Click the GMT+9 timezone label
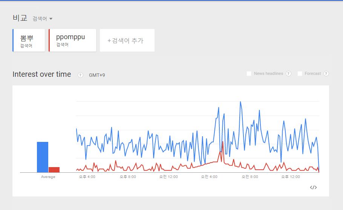 coord(97,75)
